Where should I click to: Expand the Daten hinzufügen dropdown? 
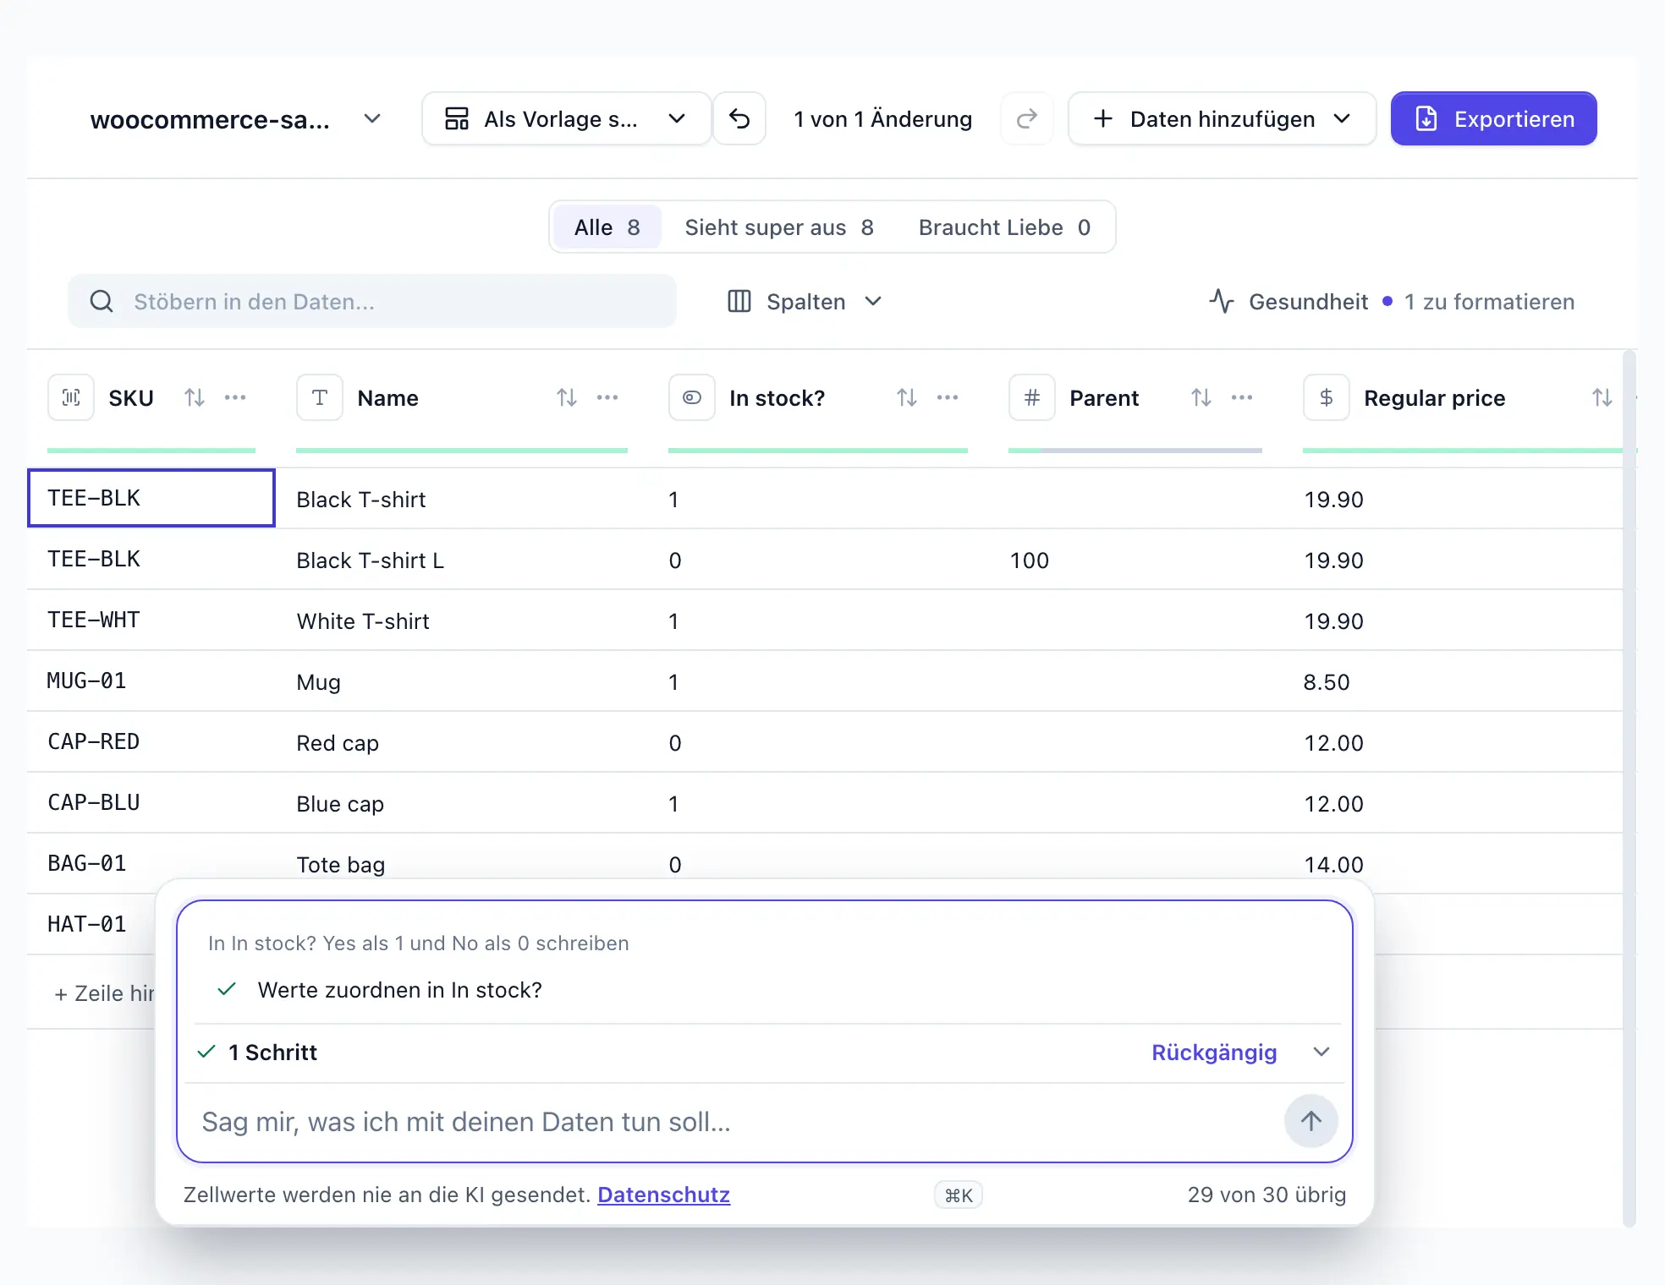click(1223, 119)
